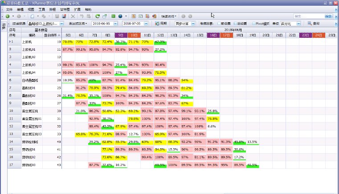Viewport: 339px width, 194px height.
Task: Click the purple 16日 date header
Action: (x=213, y=35)
